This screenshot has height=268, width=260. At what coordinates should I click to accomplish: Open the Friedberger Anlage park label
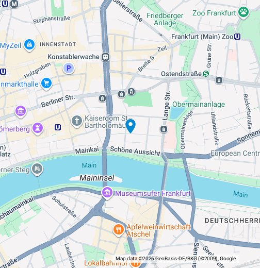coord(165,19)
